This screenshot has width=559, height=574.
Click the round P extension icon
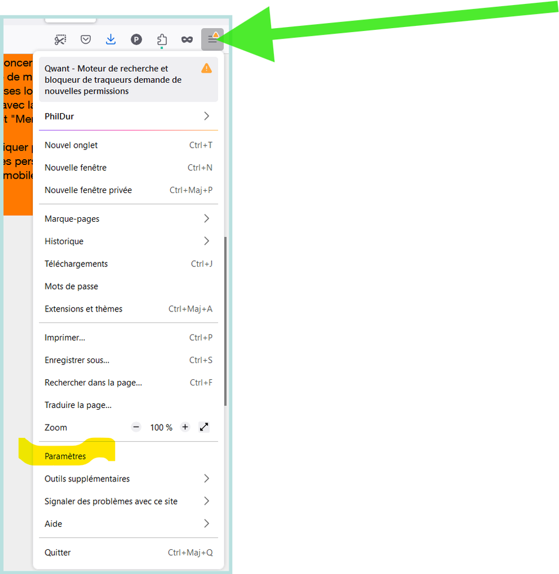(x=136, y=39)
